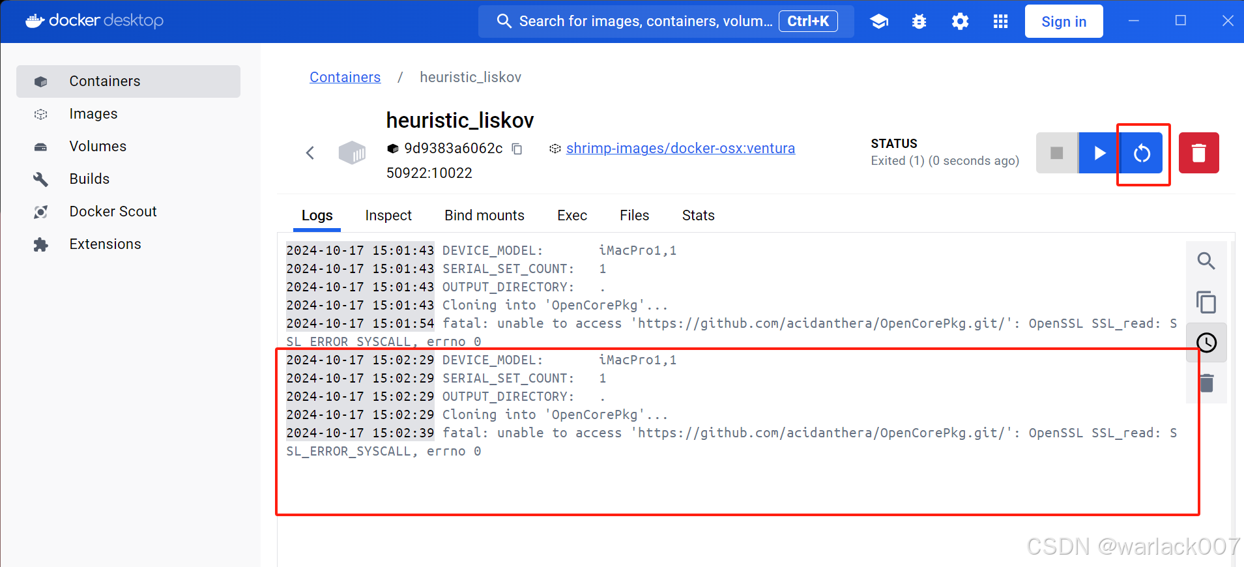Click the Exited (1) status text

point(945,161)
